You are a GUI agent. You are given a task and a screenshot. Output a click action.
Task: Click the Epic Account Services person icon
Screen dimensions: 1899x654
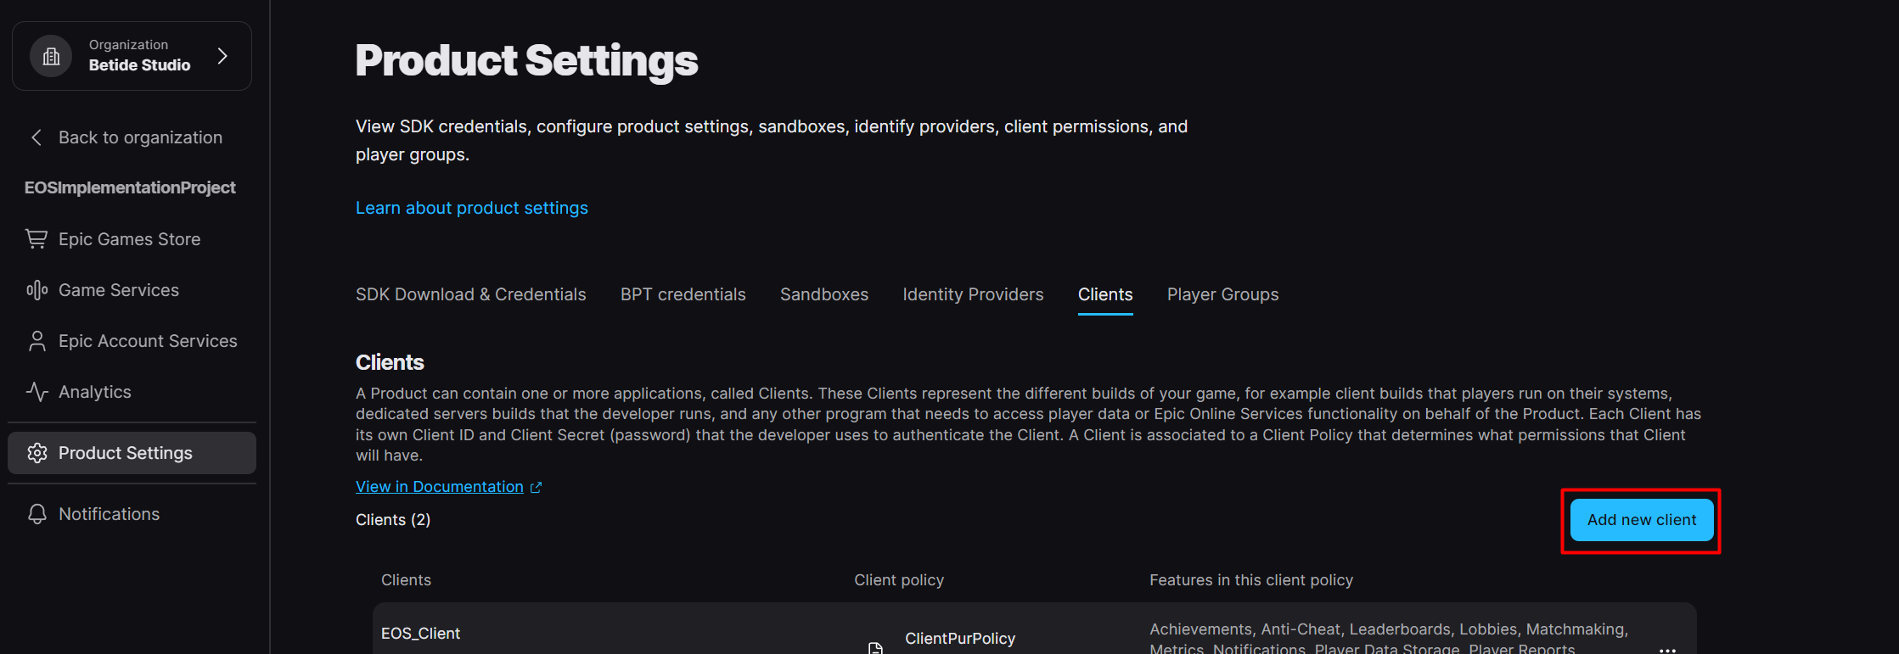click(x=37, y=341)
